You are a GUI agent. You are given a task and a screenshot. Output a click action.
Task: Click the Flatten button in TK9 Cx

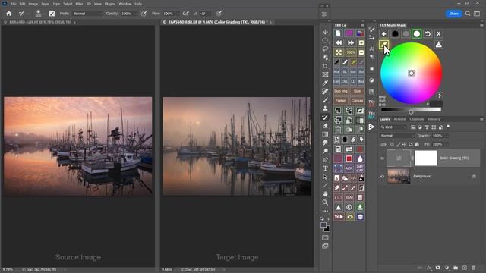coord(340,101)
